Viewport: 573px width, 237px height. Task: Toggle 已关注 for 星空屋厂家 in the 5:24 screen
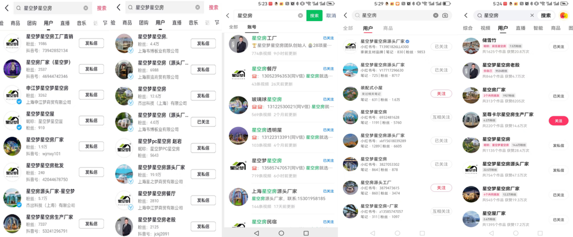pyautogui.click(x=558, y=220)
